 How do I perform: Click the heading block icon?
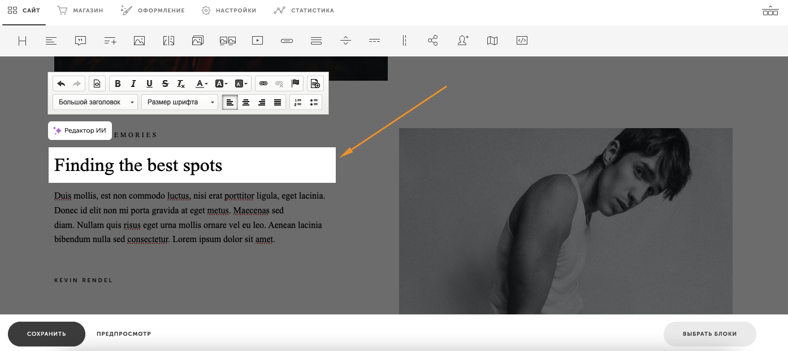23,41
